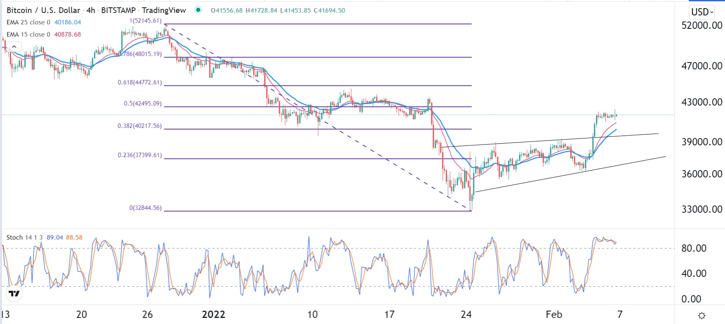This screenshot has height=324, width=725.
Task: Click the 33000.00 price axis label
Action: (702, 209)
